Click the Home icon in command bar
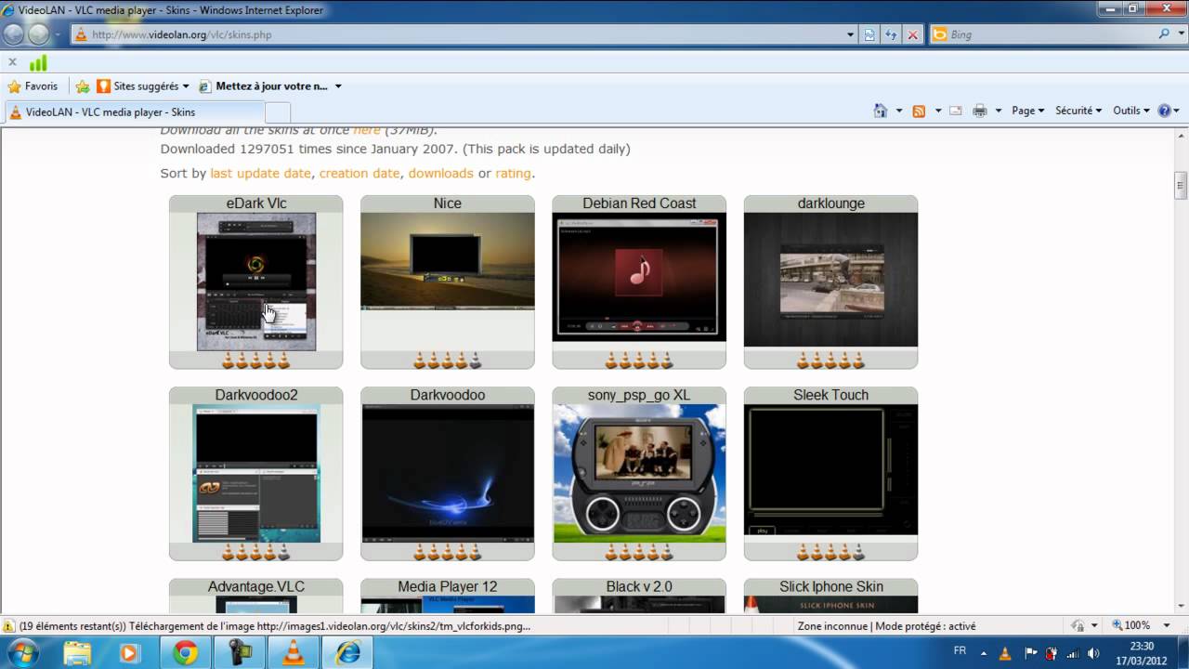The width and height of the screenshot is (1189, 669). (881, 111)
